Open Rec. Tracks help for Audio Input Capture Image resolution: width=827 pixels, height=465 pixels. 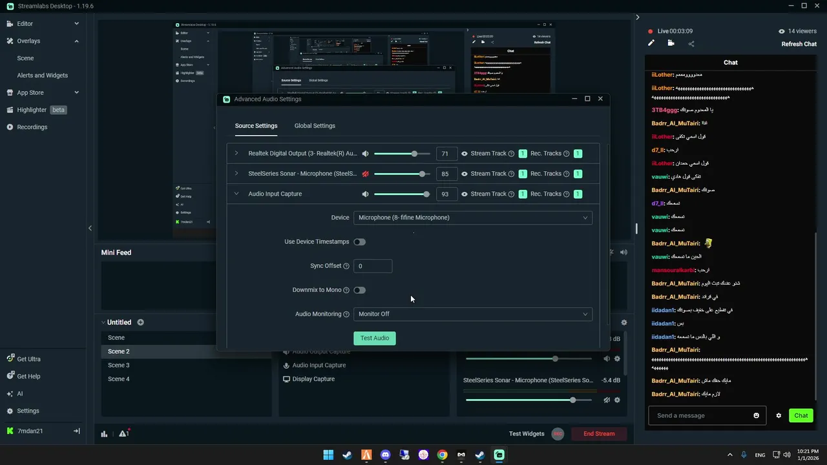[x=566, y=194]
